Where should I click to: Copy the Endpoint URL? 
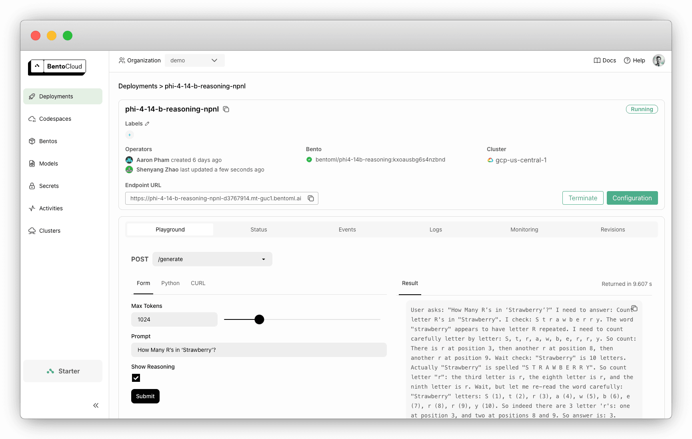coord(311,198)
